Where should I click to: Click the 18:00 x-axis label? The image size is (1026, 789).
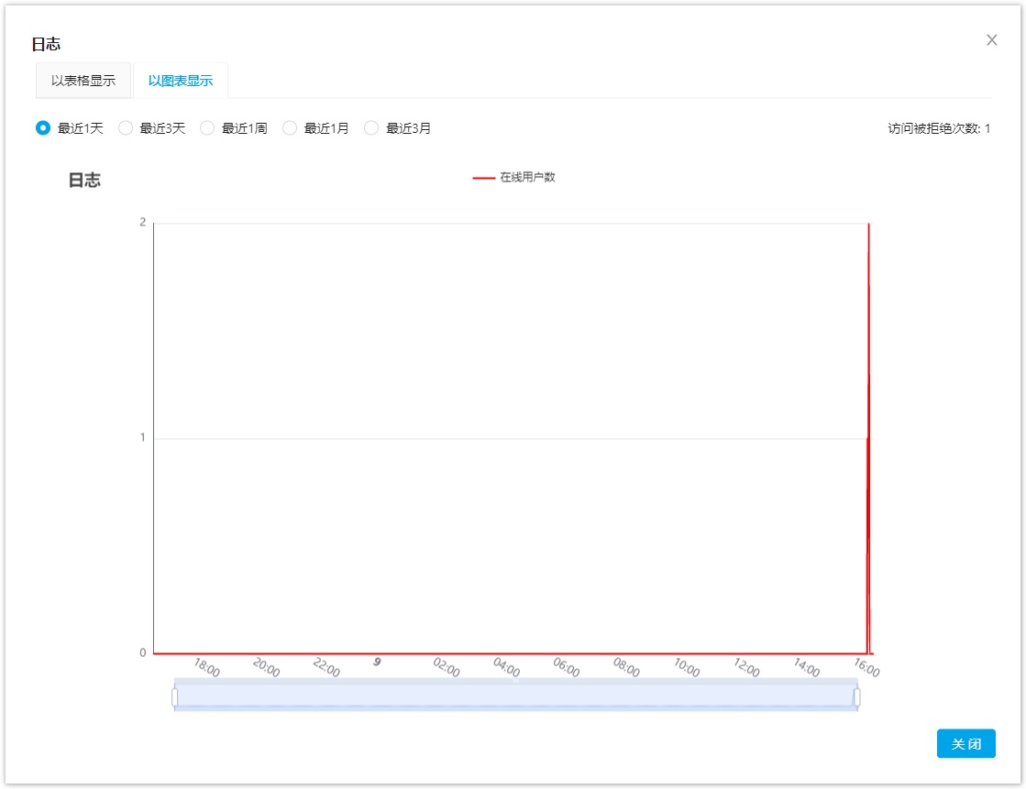coord(206,667)
